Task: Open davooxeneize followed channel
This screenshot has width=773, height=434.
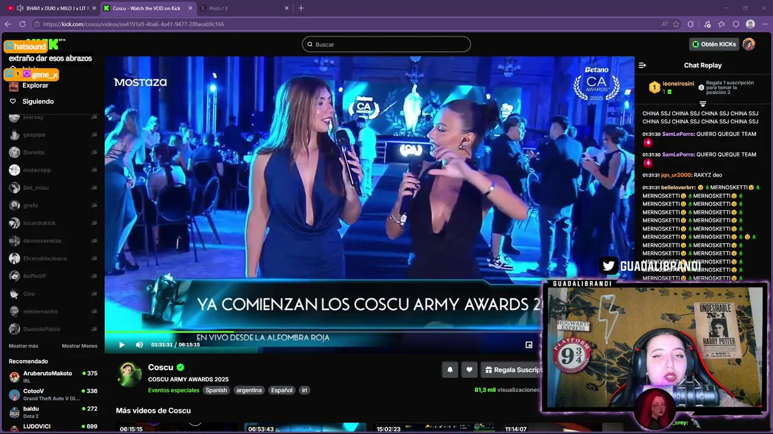Action: pos(53,241)
